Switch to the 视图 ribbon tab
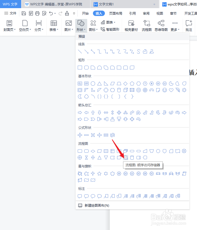Image resolution: width=197 pixels, height=230 pixels. click(x=160, y=13)
